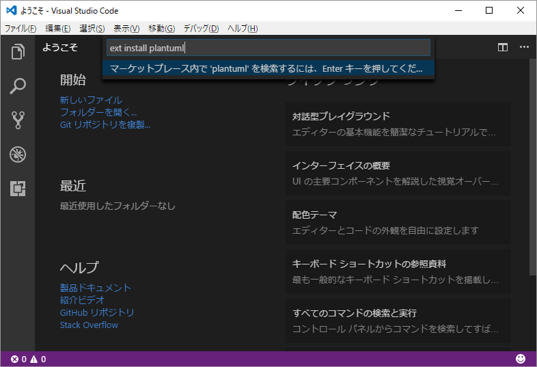Viewport: 537px width, 367px height.
Task: Open the 配色テーマ card
Action: point(398,222)
